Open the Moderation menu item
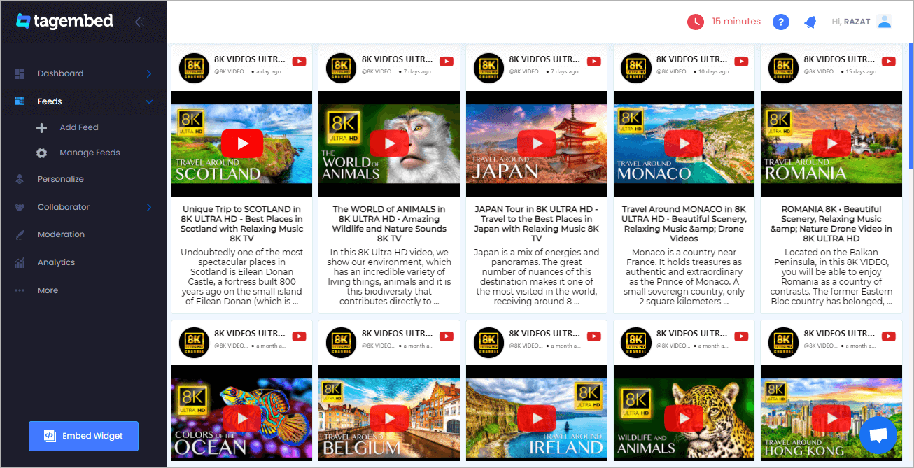This screenshot has height=468, width=914. [61, 234]
